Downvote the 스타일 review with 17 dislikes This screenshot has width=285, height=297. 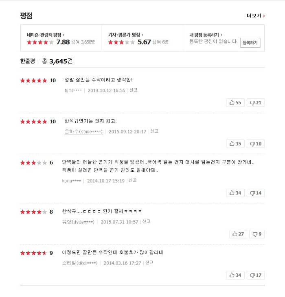click(256, 275)
